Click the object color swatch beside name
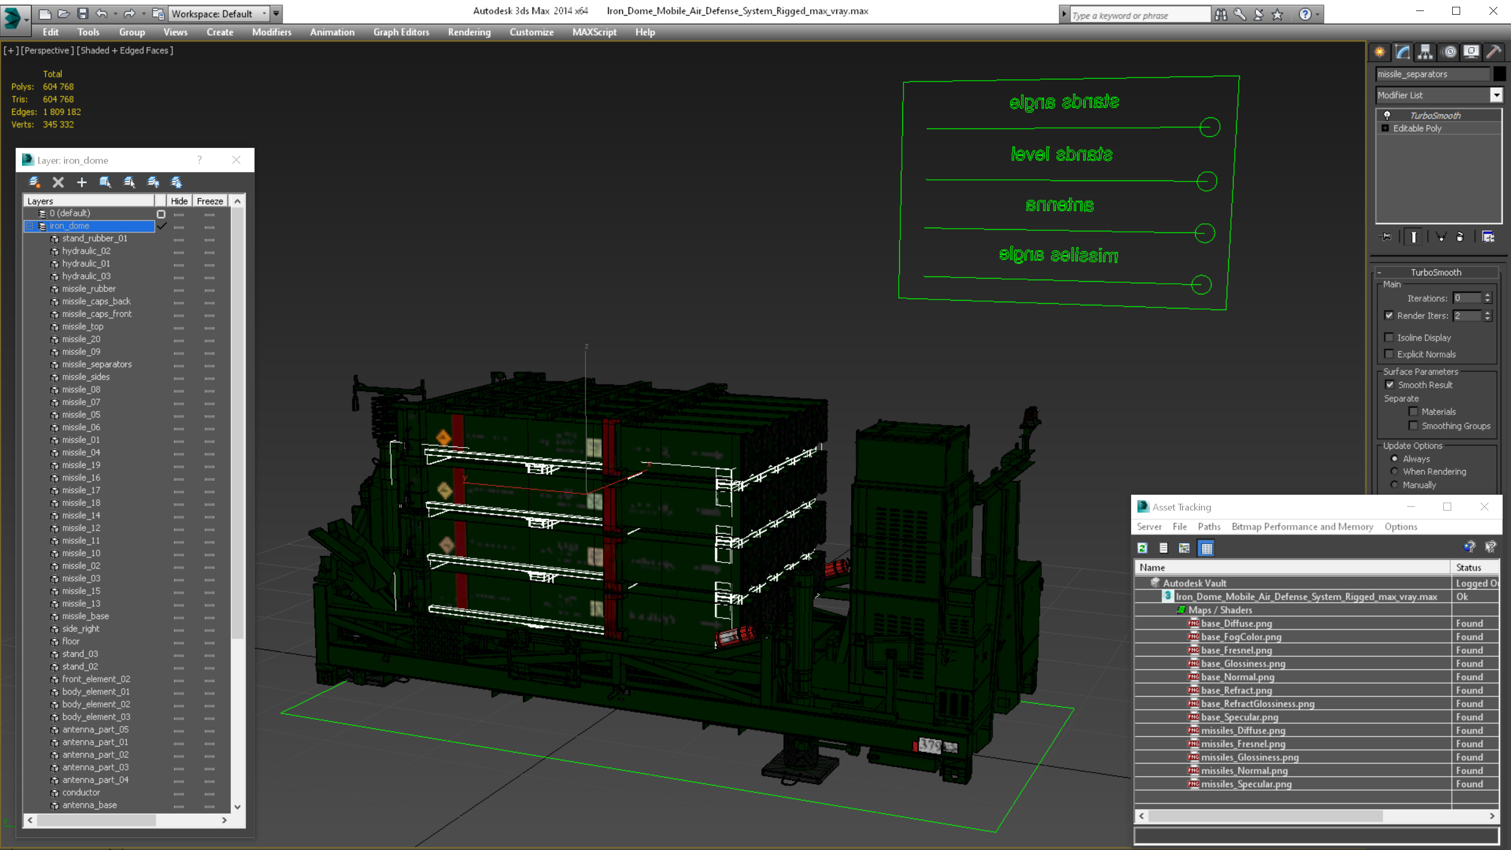The width and height of the screenshot is (1511, 850). coord(1499,74)
